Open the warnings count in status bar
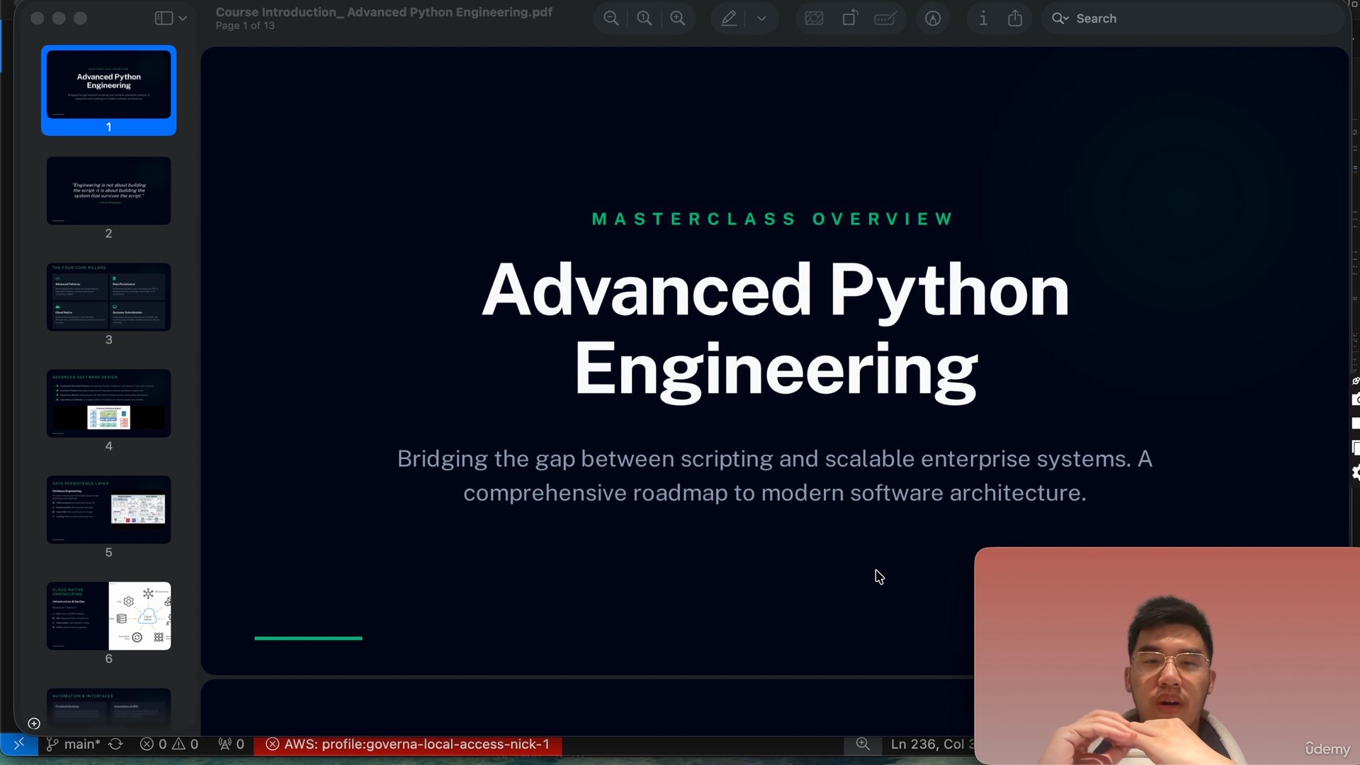The width and height of the screenshot is (1360, 765). coord(186,744)
